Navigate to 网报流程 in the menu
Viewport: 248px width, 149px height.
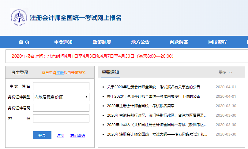click(217, 42)
